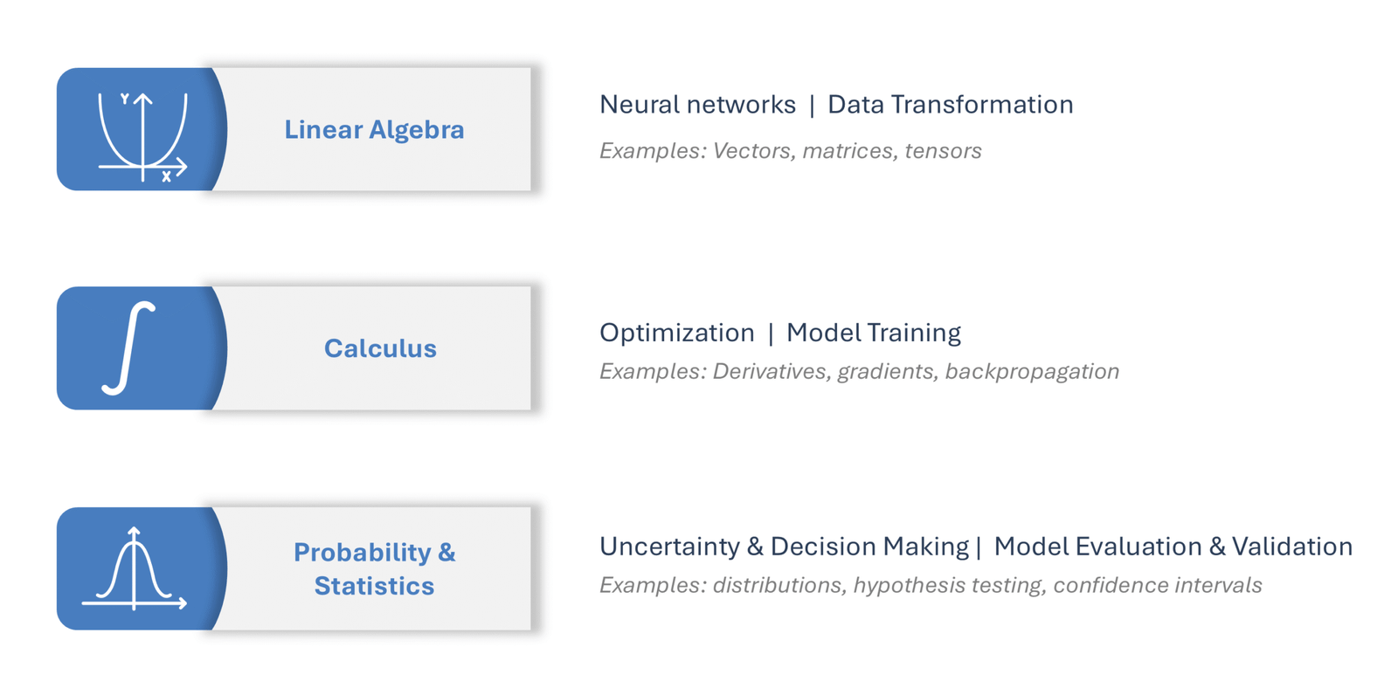Click Examples: Derivatives, gradients, backpropagation line
The width and height of the screenshot is (1398, 695).
coord(859,372)
